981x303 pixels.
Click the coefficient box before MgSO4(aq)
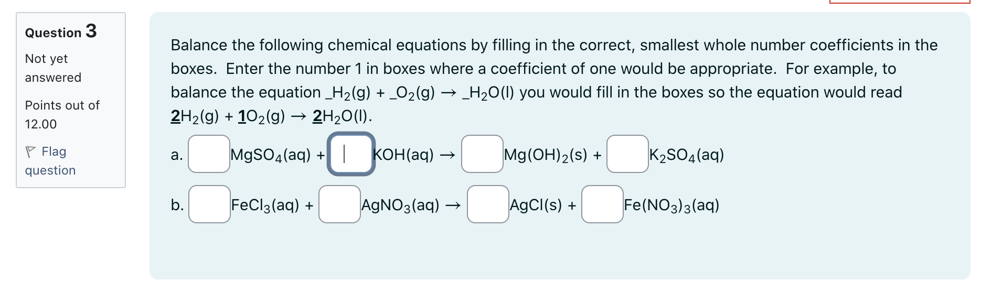point(208,154)
